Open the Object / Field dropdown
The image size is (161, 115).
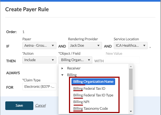click(75, 60)
